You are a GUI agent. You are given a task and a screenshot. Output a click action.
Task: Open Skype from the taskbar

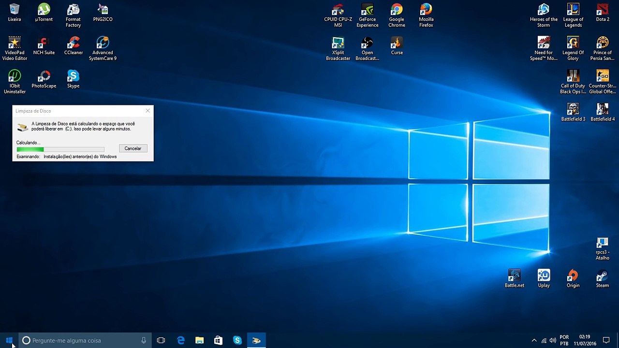pos(237,340)
